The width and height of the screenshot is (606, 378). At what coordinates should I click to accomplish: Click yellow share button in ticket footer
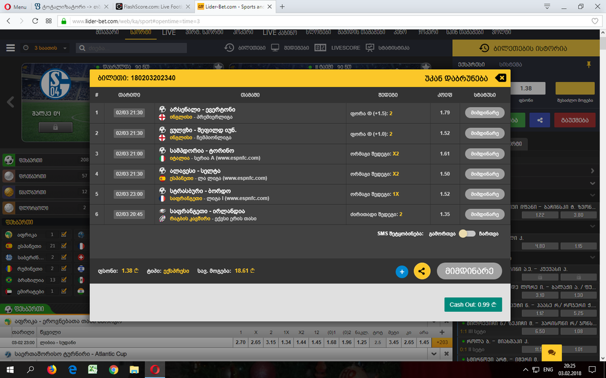421,271
